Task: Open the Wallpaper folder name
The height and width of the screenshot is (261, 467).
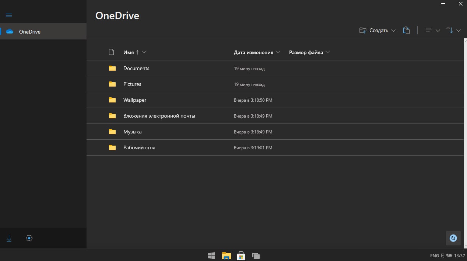Action: click(135, 100)
